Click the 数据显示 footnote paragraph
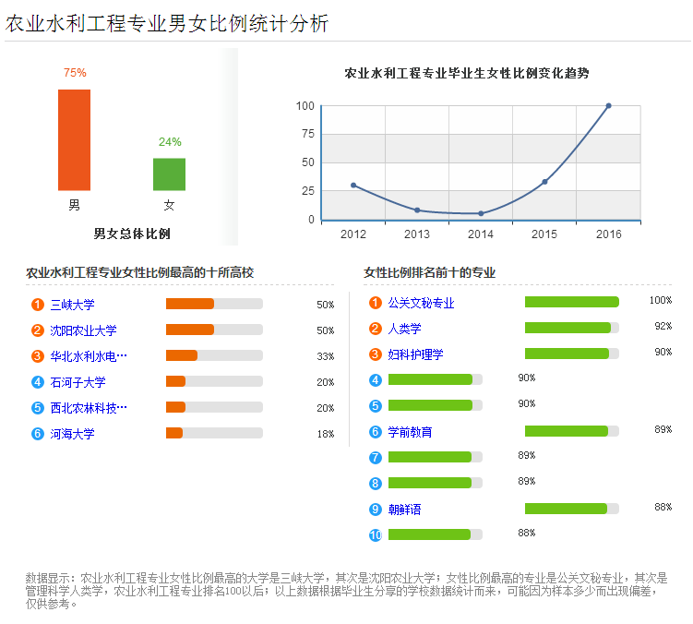 tap(347, 591)
